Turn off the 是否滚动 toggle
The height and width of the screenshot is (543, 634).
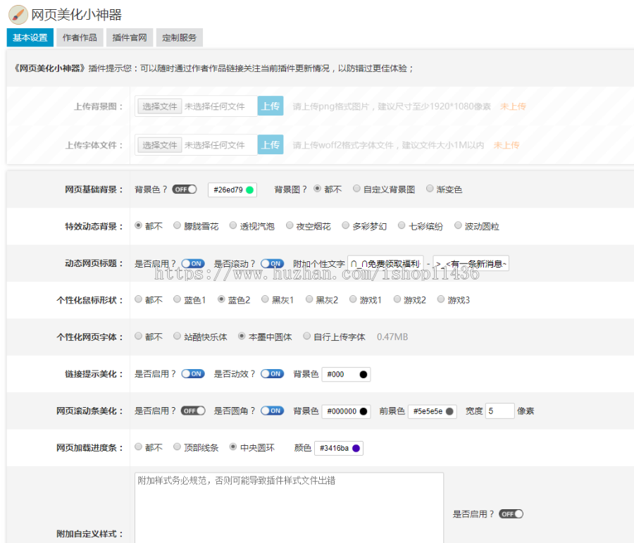(272, 263)
